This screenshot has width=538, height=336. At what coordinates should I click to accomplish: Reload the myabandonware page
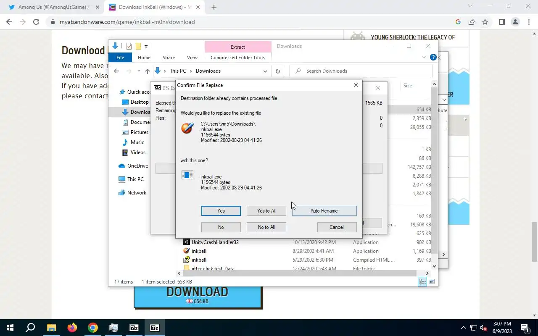click(36, 22)
